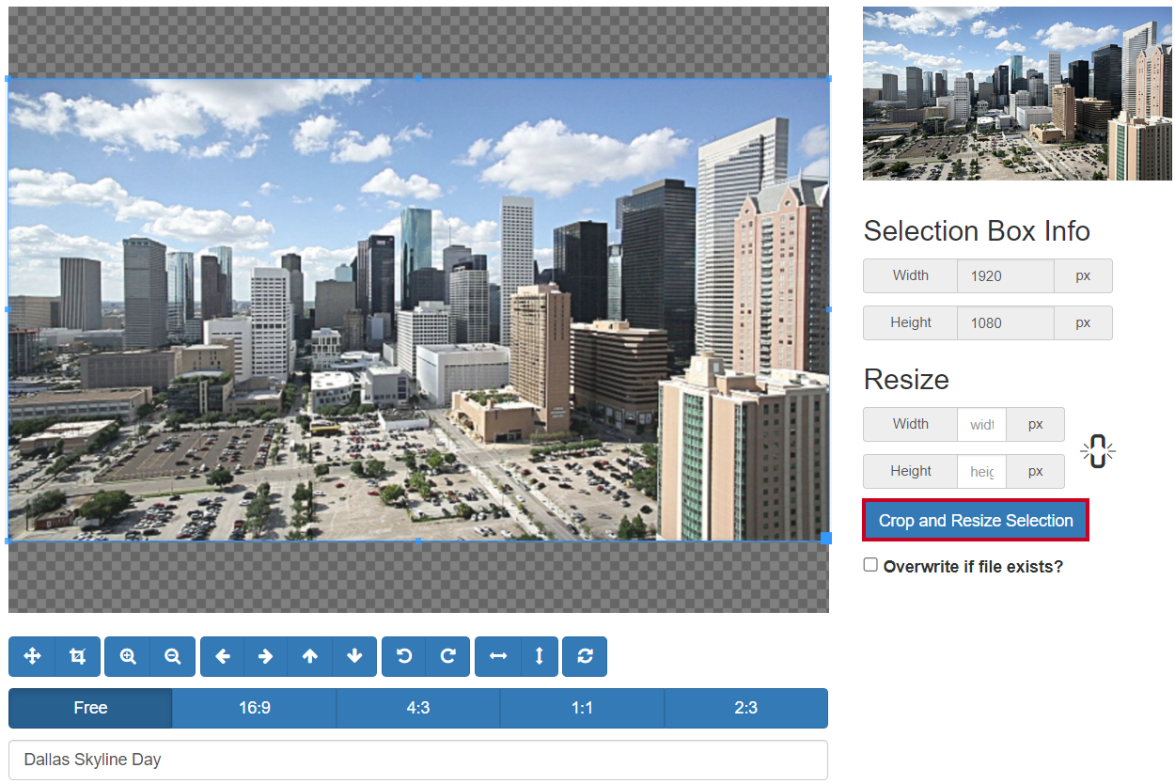The image size is (1175, 784).
Task: Flip image vertically
Action: (540, 656)
